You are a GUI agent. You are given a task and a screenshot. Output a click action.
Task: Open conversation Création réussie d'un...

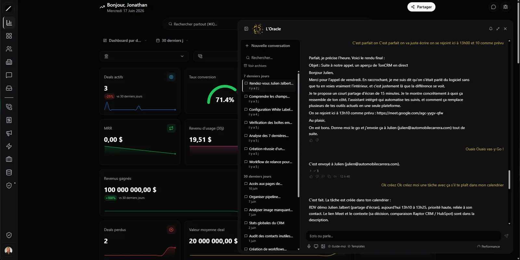click(x=269, y=151)
